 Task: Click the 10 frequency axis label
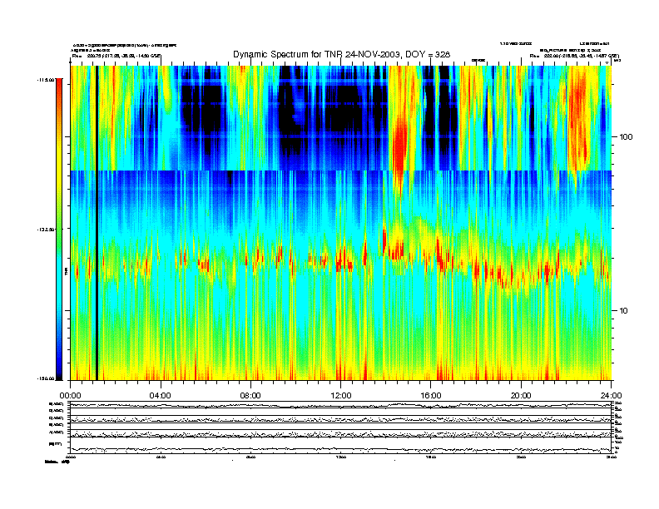click(x=624, y=311)
